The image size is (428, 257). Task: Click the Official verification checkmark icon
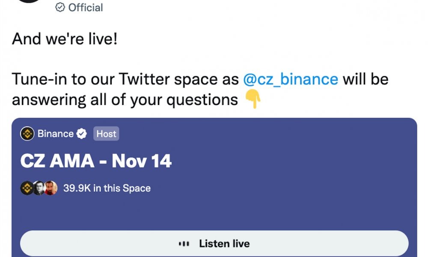[60, 7]
